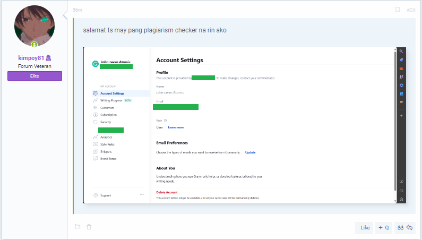Click the Email Preferences heading
This screenshot has width=422, height=240.
172,143
